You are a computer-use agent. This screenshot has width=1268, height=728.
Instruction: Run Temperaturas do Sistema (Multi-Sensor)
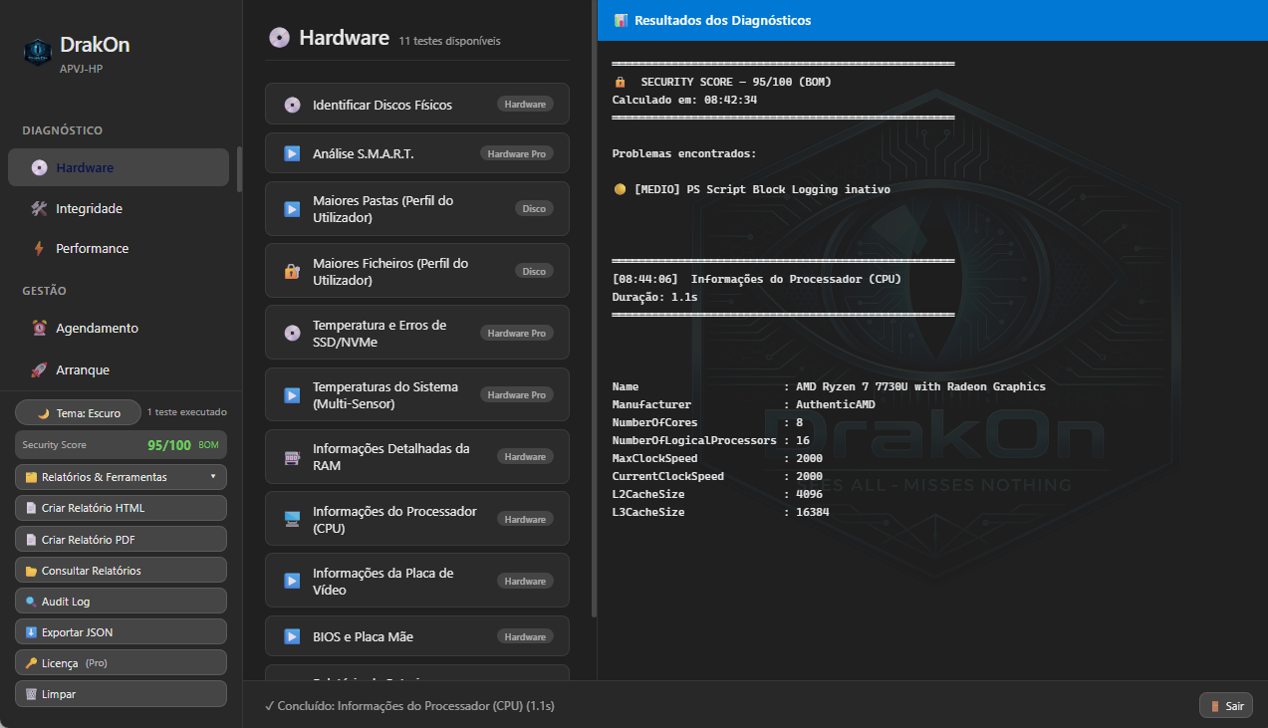point(417,395)
